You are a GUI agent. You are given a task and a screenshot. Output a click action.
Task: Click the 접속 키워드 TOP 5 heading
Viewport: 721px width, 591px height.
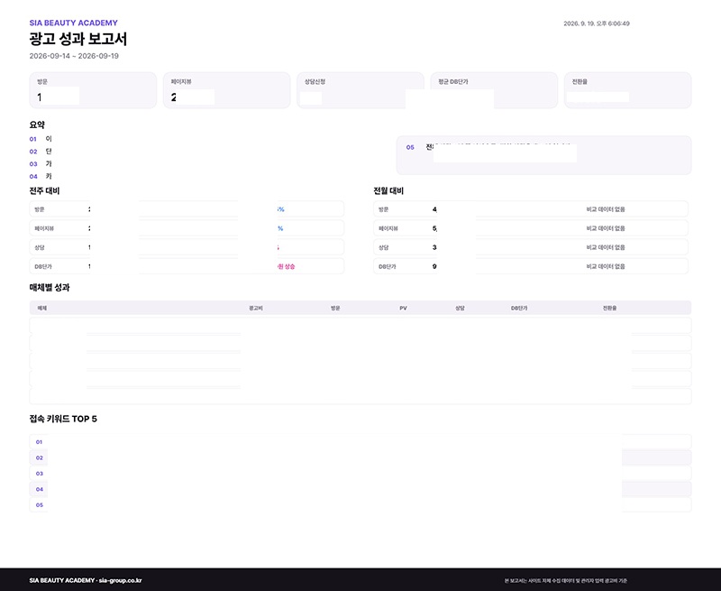pos(63,419)
